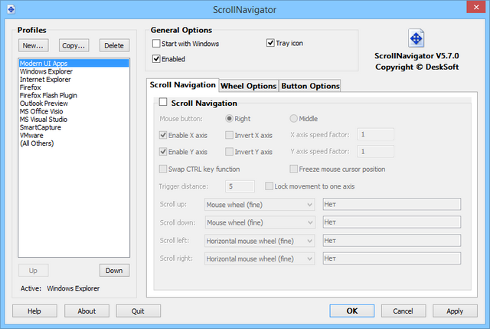
Task: Enable the Start with Windows checkbox
Action: coord(157,44)
